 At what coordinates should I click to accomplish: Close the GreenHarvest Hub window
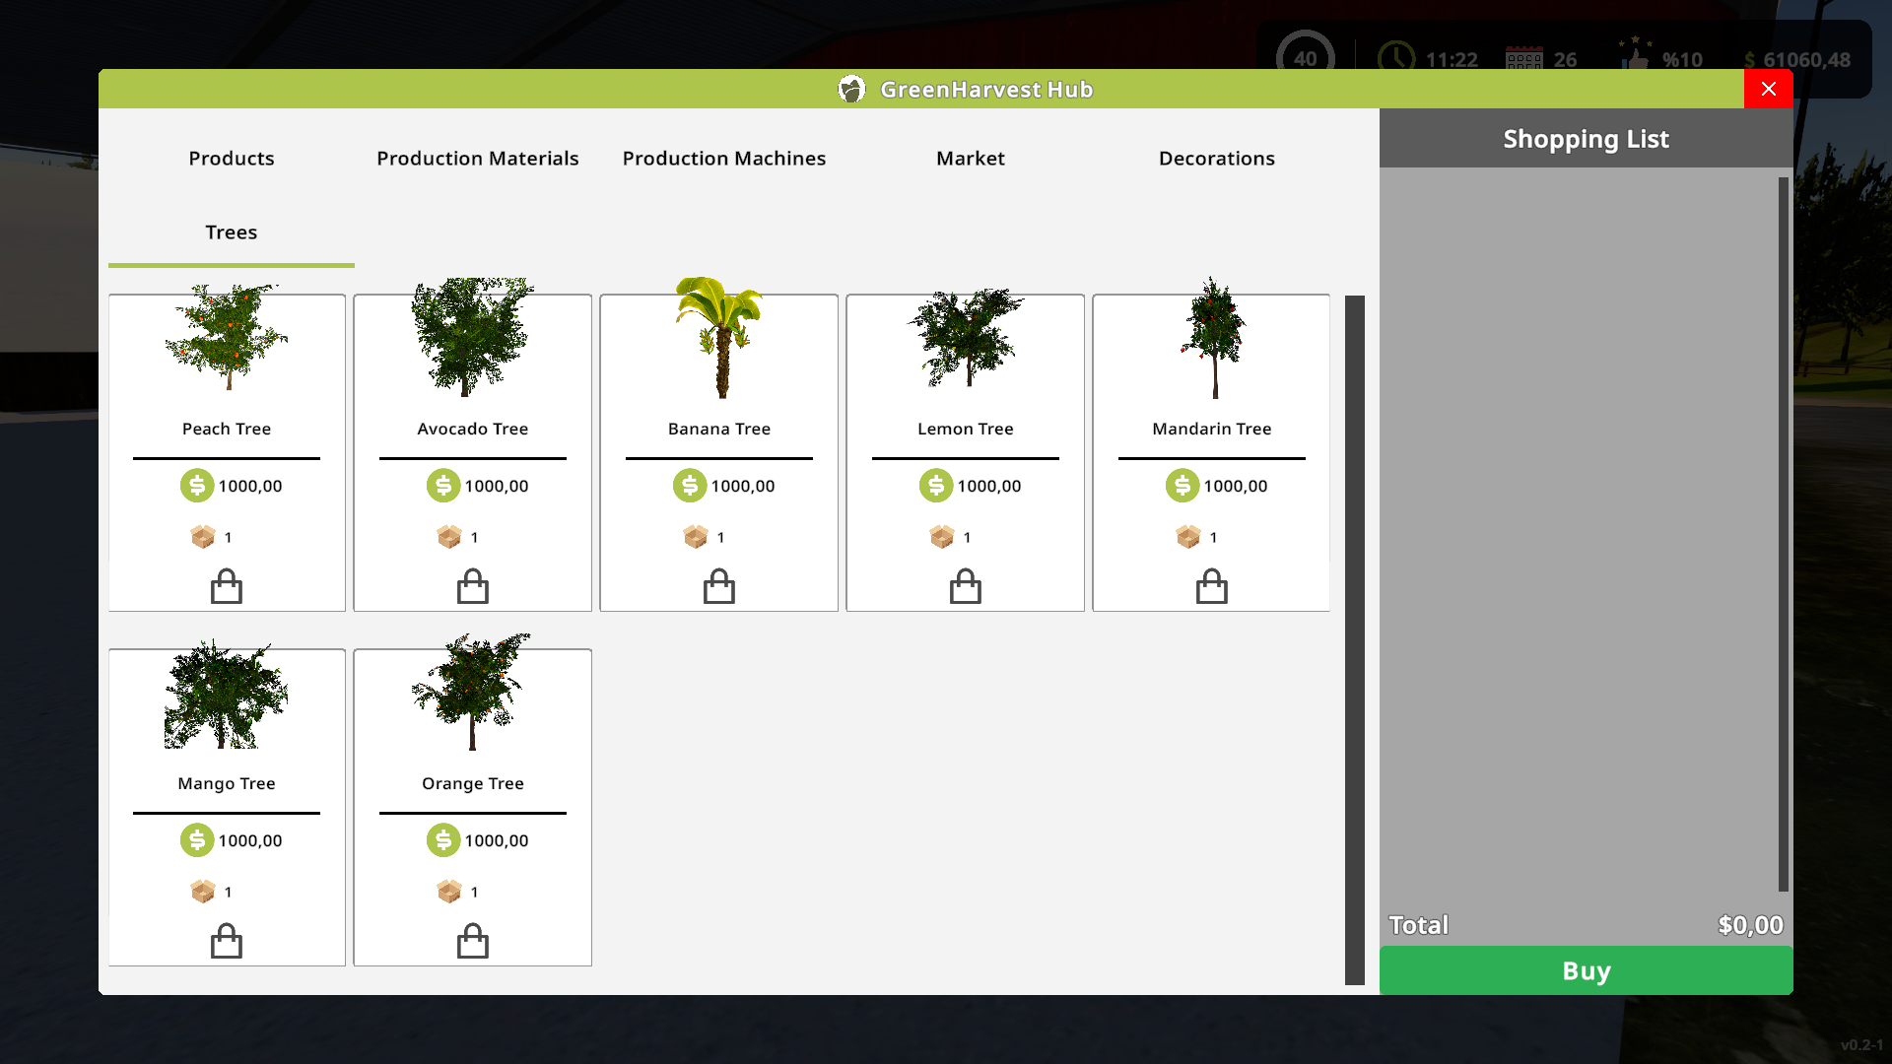coord(1769,89)
